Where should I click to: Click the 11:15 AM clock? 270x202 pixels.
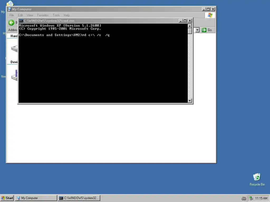261,198
